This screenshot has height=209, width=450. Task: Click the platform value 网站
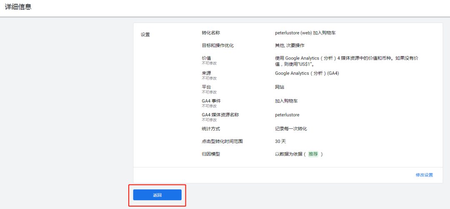[x=280, y=87]
